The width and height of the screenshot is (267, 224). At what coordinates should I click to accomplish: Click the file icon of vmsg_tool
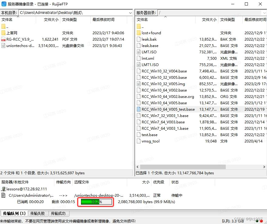point(139,141)
